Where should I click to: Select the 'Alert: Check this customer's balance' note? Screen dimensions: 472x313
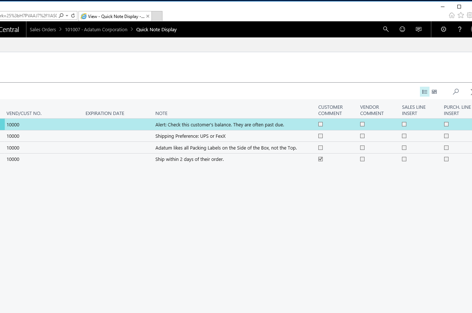coord(220,125)
